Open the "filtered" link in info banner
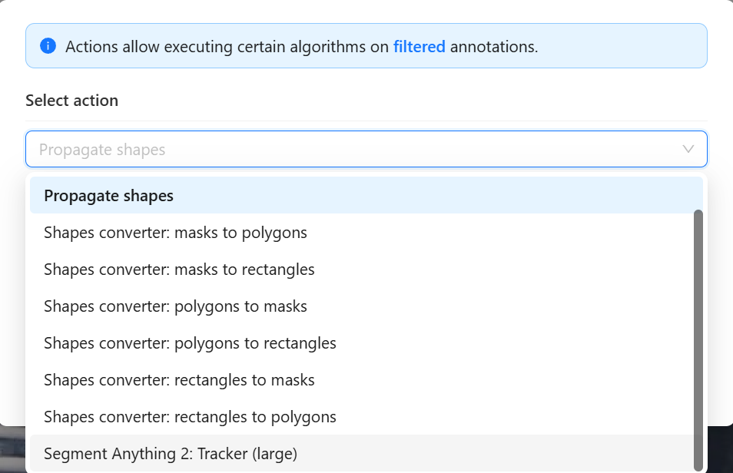This screenshot has height=473, width=733. [419, 47]
